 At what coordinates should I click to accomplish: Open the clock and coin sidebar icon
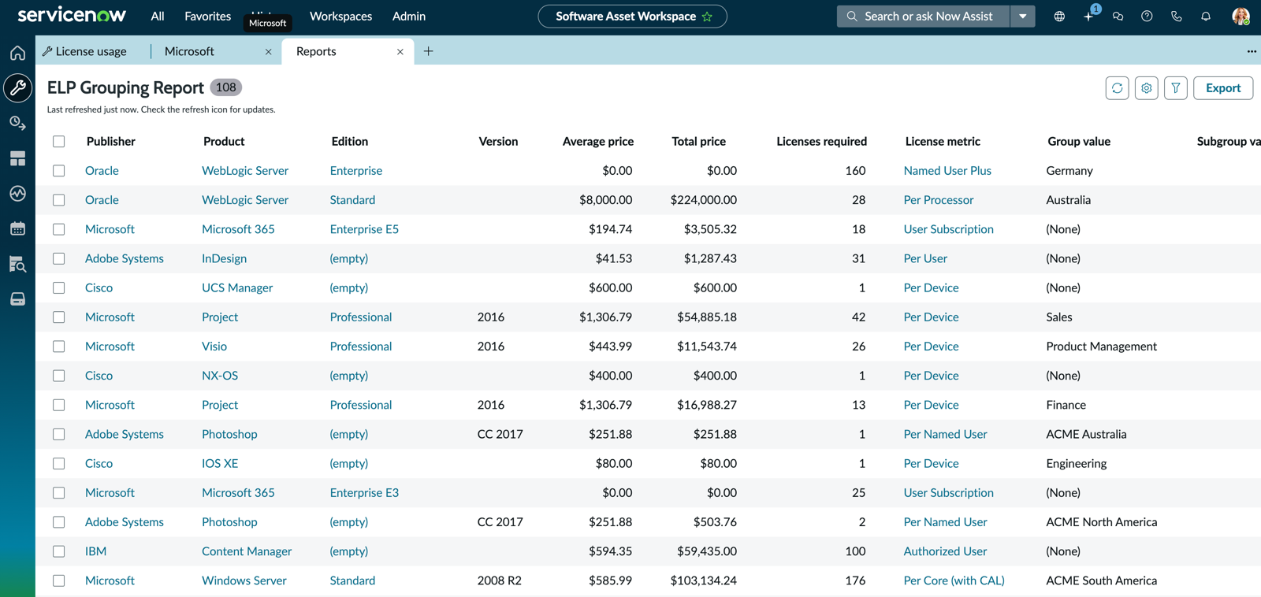(17, 123)
